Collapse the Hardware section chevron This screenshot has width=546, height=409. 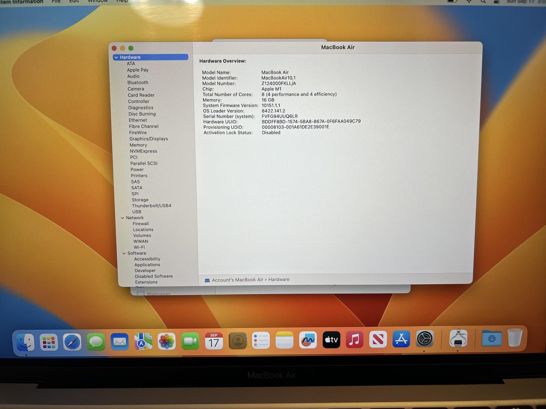pyautogui.click(x=116, y=58)
